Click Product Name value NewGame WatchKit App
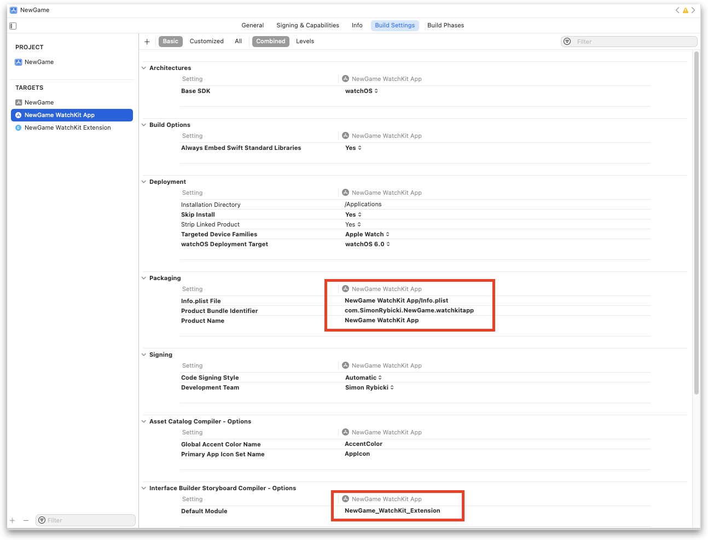 coord(382,321)
